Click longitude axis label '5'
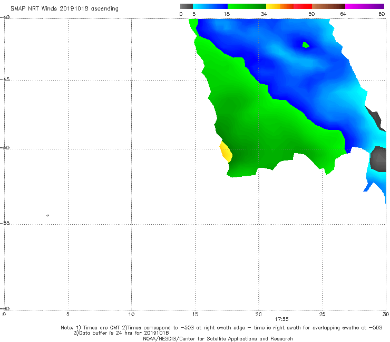This screenshot has width=390, height=342. [x=68, y=314]
